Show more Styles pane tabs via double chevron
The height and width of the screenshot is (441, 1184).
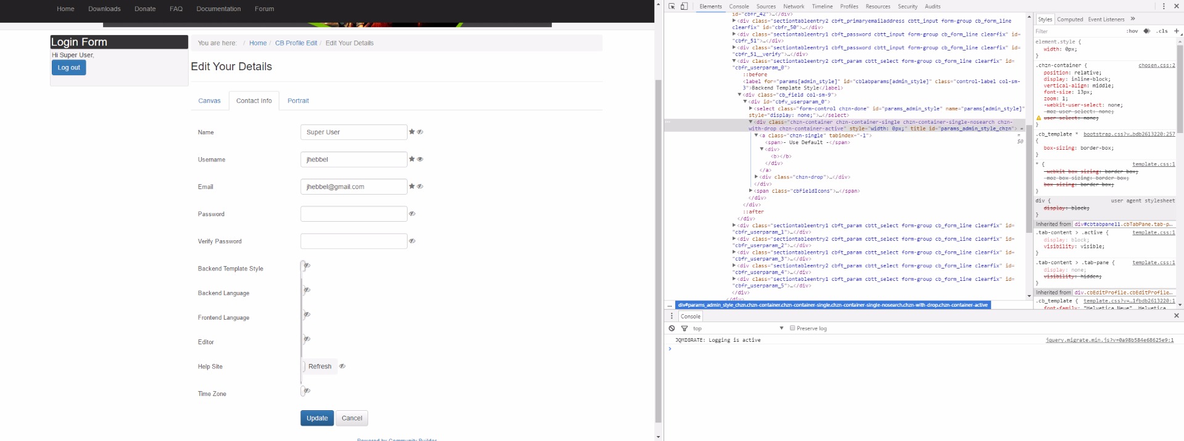pyautogui.click(x=1133, y=19)
